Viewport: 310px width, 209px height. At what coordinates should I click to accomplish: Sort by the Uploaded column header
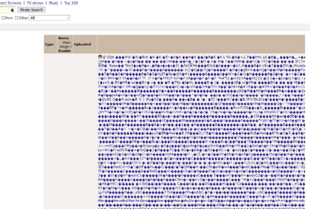click(82, 44)
